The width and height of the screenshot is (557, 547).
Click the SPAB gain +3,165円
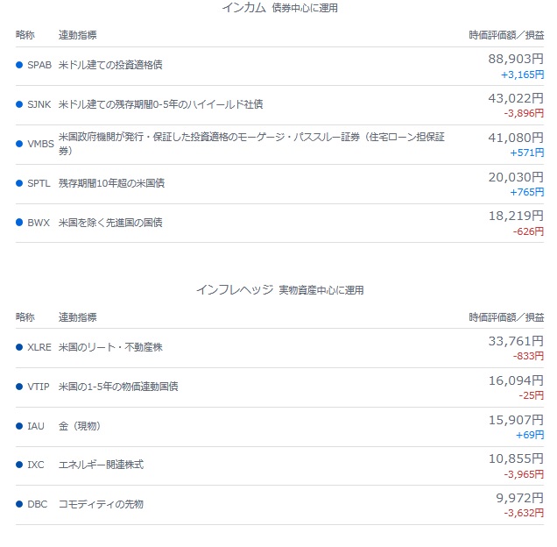click(522, 75)
